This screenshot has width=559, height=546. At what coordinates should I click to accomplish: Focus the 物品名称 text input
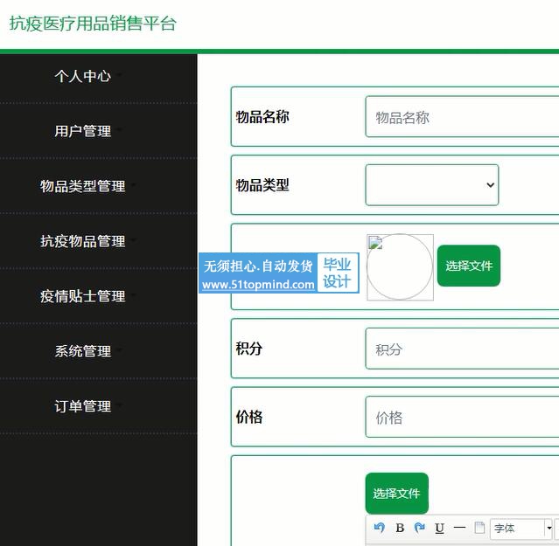pyautogui.click(x=462, y=117)
